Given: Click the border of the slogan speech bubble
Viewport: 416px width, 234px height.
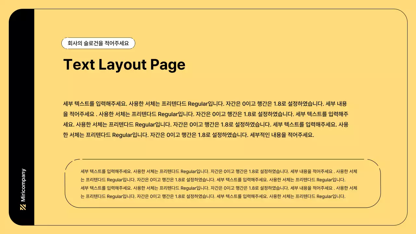Looking at the screenshot, I should point(98,38).
